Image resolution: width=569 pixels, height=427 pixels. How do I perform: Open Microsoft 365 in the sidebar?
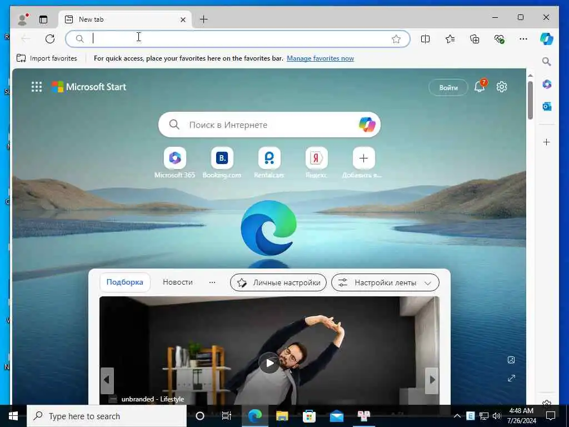pos(547,85)
